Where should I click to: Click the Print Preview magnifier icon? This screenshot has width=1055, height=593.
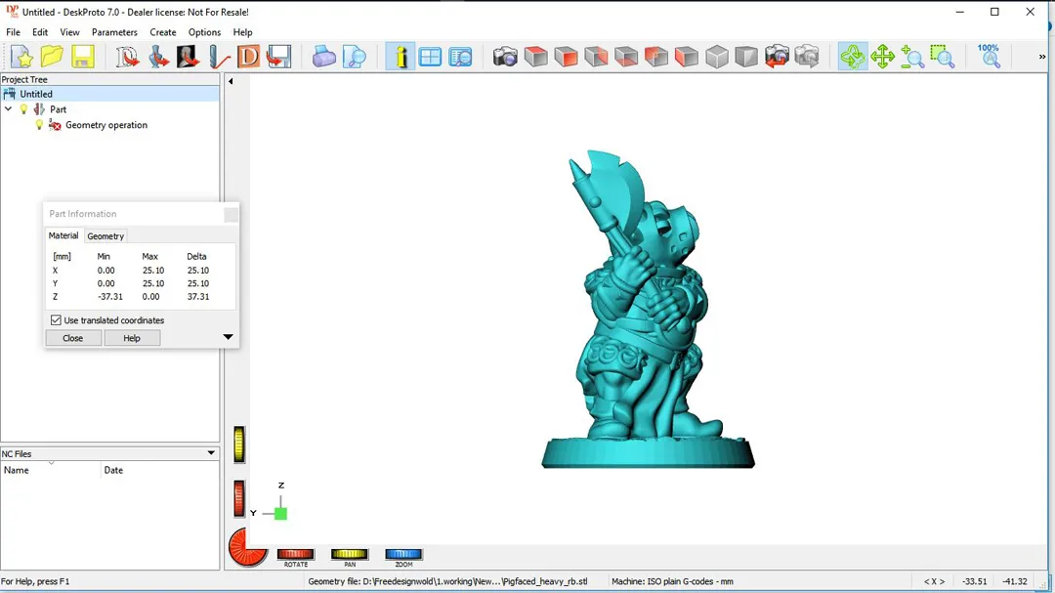[354, 57]
